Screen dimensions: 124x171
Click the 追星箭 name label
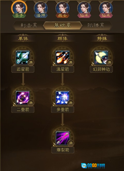[x=23, y=69]
